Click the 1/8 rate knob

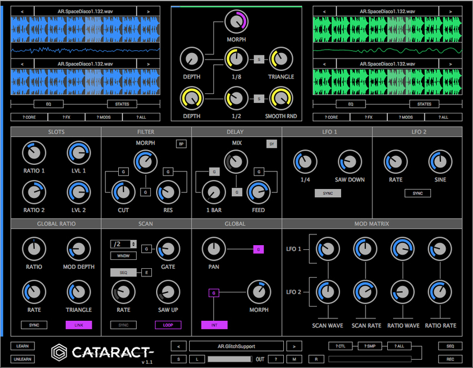236,59
